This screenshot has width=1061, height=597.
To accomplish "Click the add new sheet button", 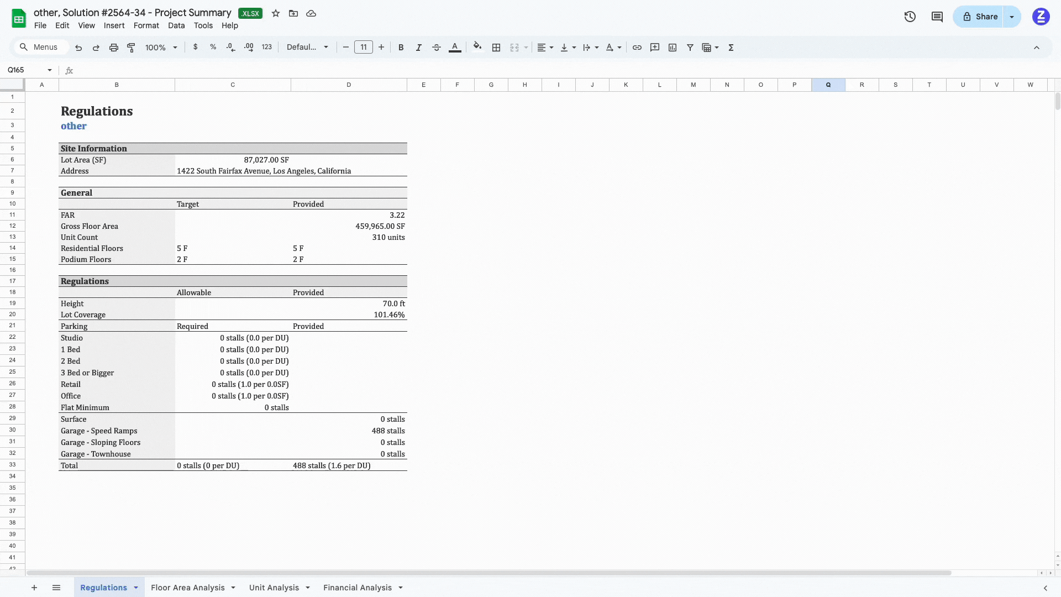I will (34, 588).
